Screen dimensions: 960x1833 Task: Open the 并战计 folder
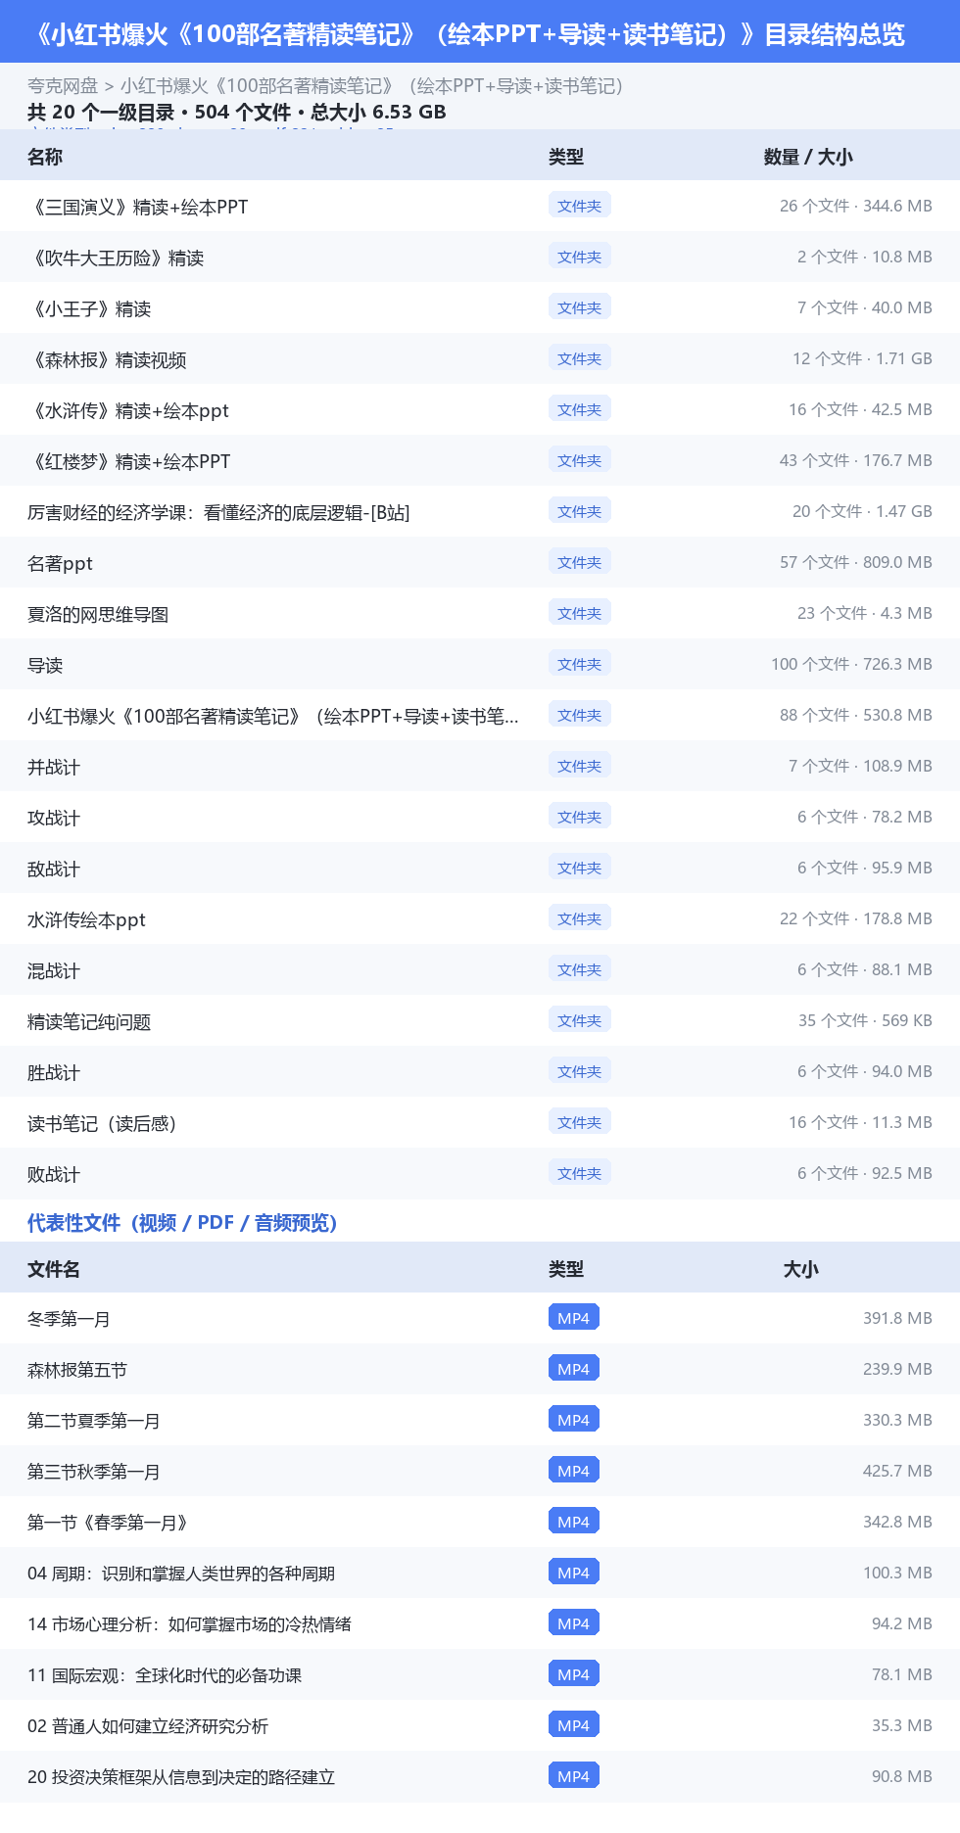[54, 767]
